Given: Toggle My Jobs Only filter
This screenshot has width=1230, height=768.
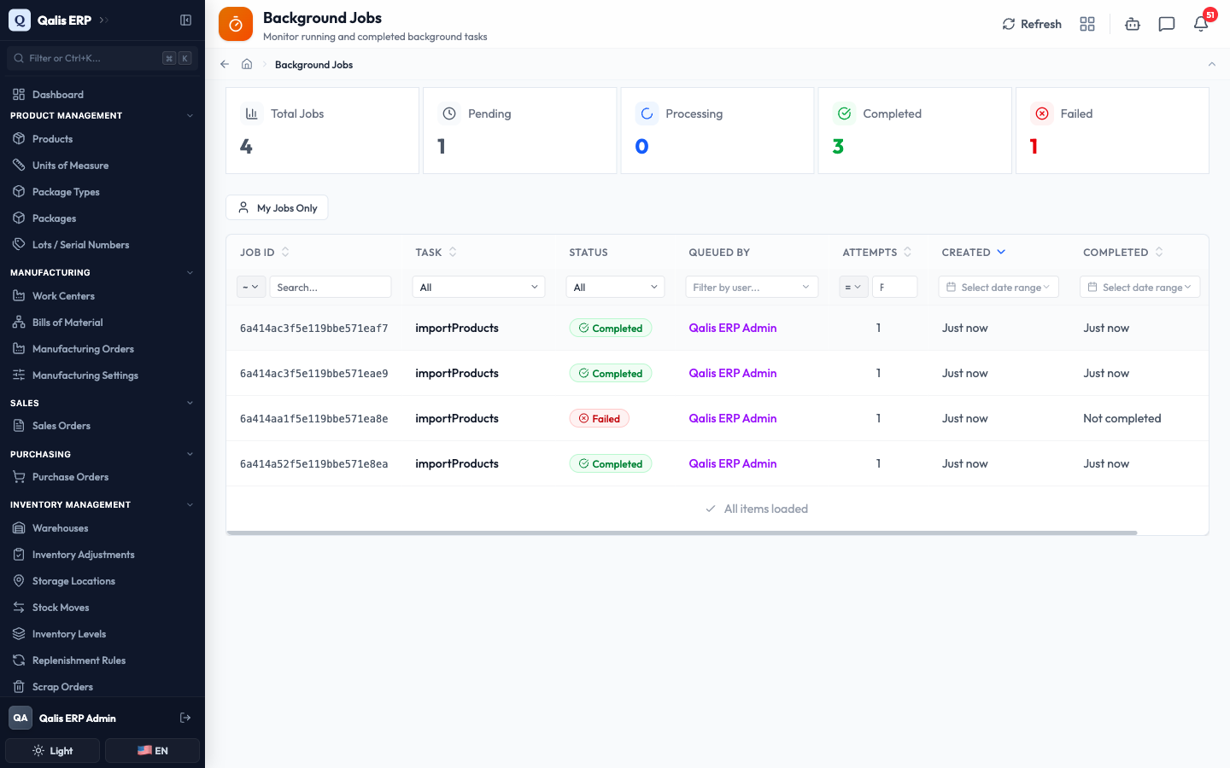Looking at the screenshot, I should coord(277,208).
